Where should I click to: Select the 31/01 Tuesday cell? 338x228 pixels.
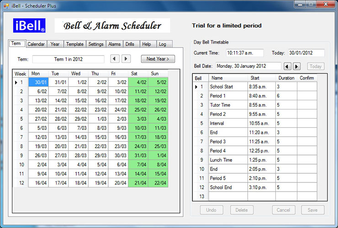tap(58, 82)
